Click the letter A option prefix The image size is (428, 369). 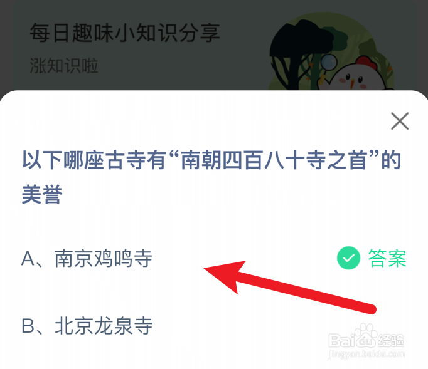pos(28,259)
